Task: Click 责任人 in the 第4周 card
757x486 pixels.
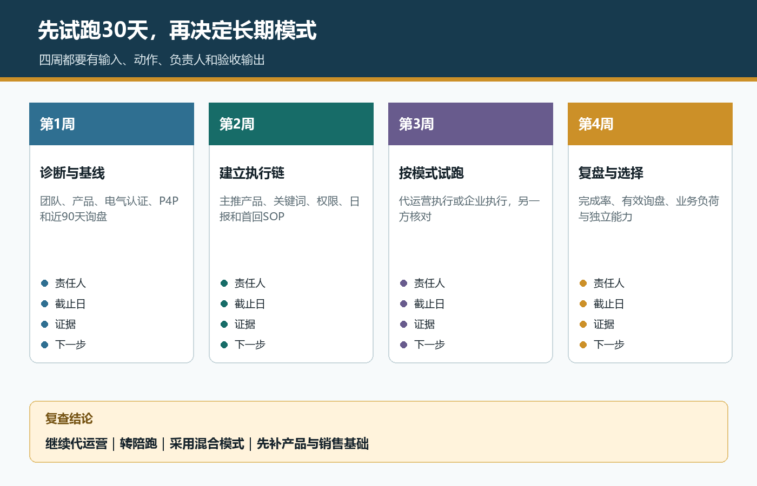Action: coord(609,283)
